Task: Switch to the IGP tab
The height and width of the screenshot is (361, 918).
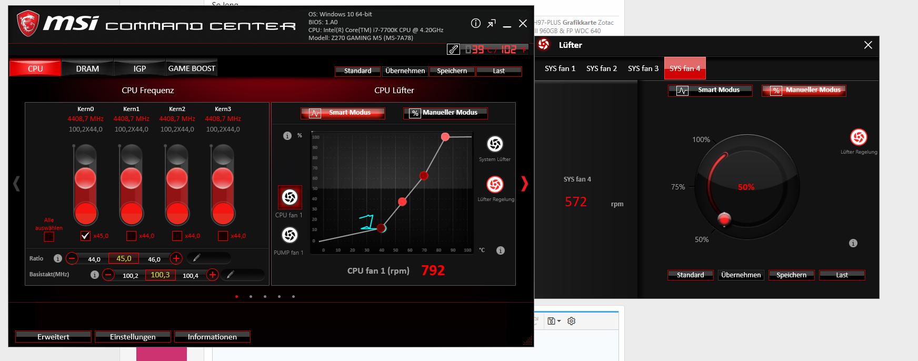Action: tap(139, 68)
